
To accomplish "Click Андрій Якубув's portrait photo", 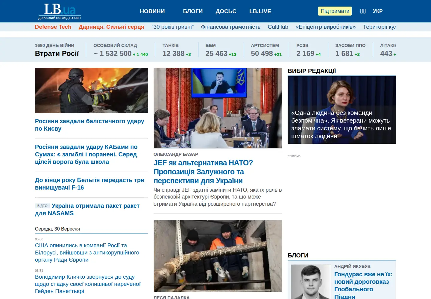I will pos(311,282).
